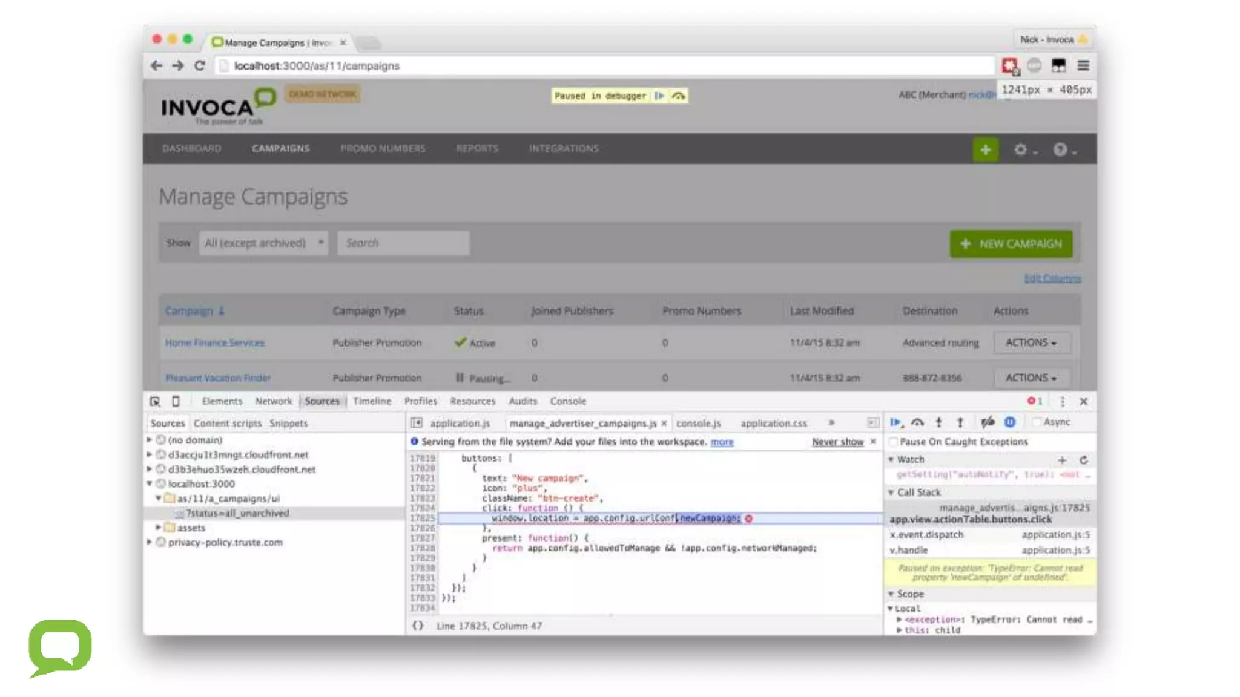Resume from the Paused in debugger overlay
Image resolution: width=1240 pixels, height=697 pixels.
659,96
